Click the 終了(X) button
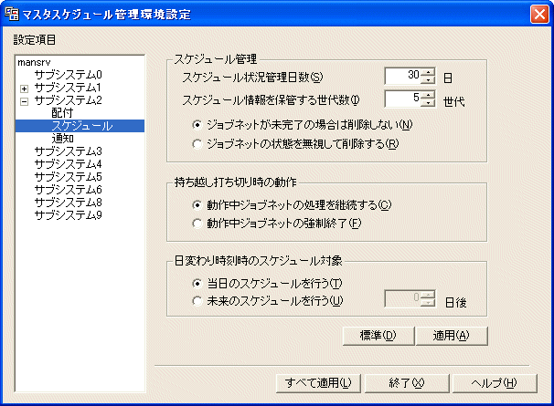Viewport: 554px width, 406px height. (x=407, y=383)
